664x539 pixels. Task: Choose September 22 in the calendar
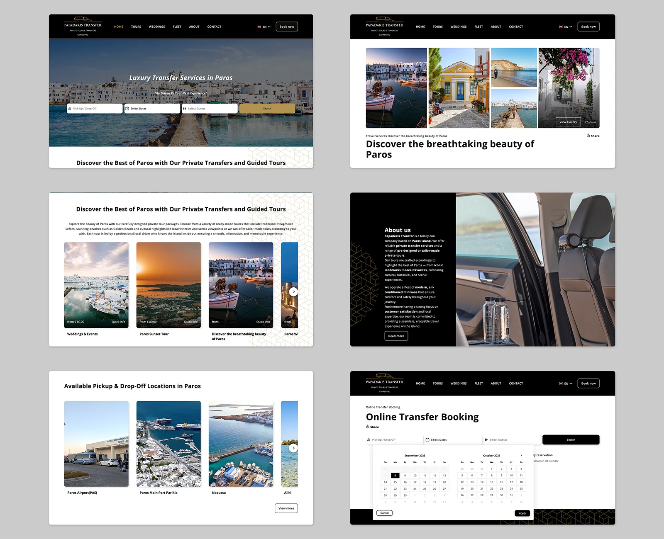click(395, 489)
